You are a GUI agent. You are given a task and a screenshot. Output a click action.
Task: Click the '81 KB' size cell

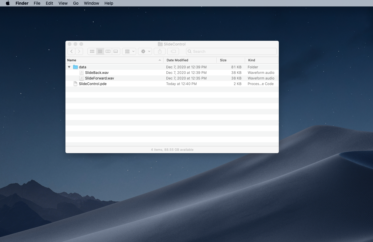236,67
